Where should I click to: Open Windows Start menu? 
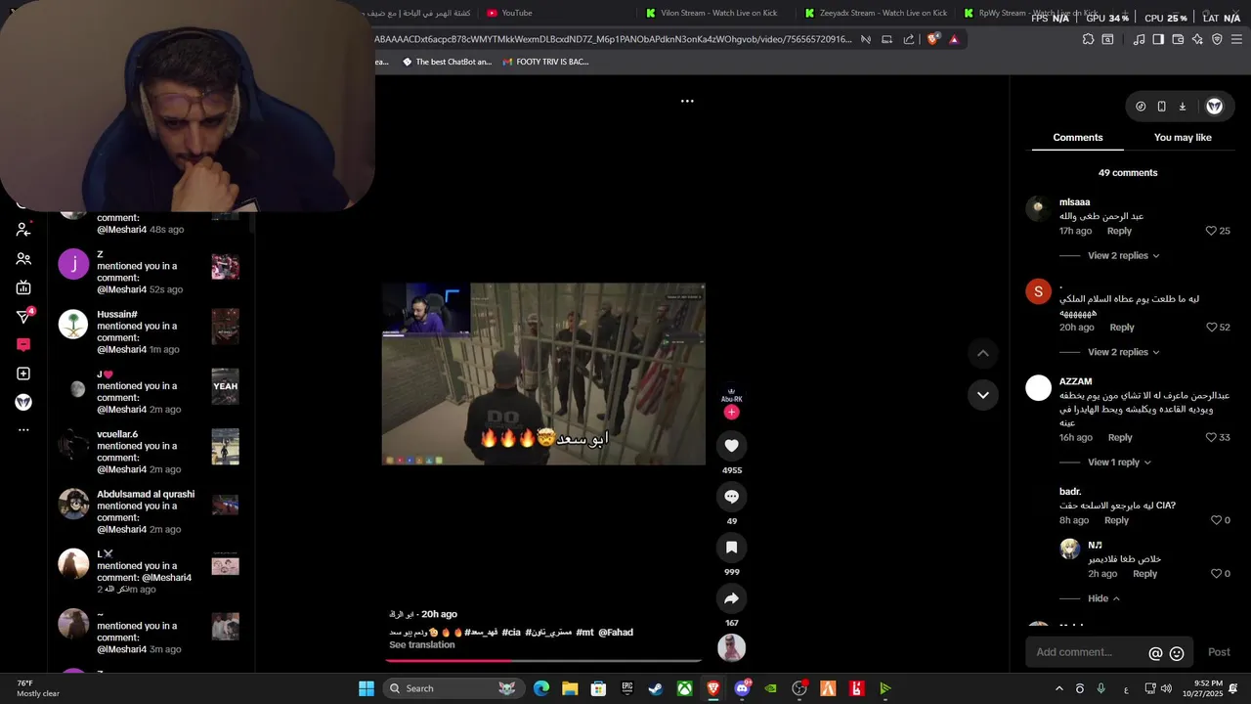(x=366, y=688)
